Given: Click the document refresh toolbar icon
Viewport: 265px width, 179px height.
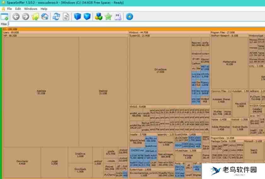Looking at the screenshot, I should [66, 17].
